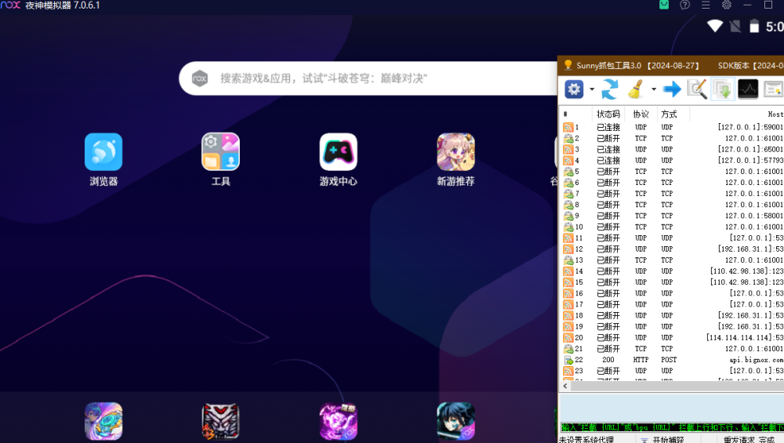Click the documents green down-arrow icon

(723, 89)
